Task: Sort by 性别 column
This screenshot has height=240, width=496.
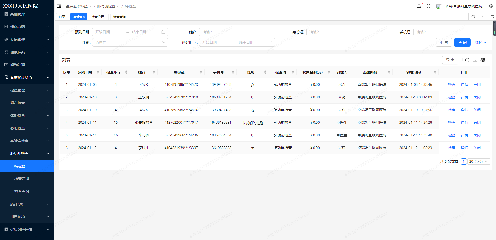Action: (265, 72)
